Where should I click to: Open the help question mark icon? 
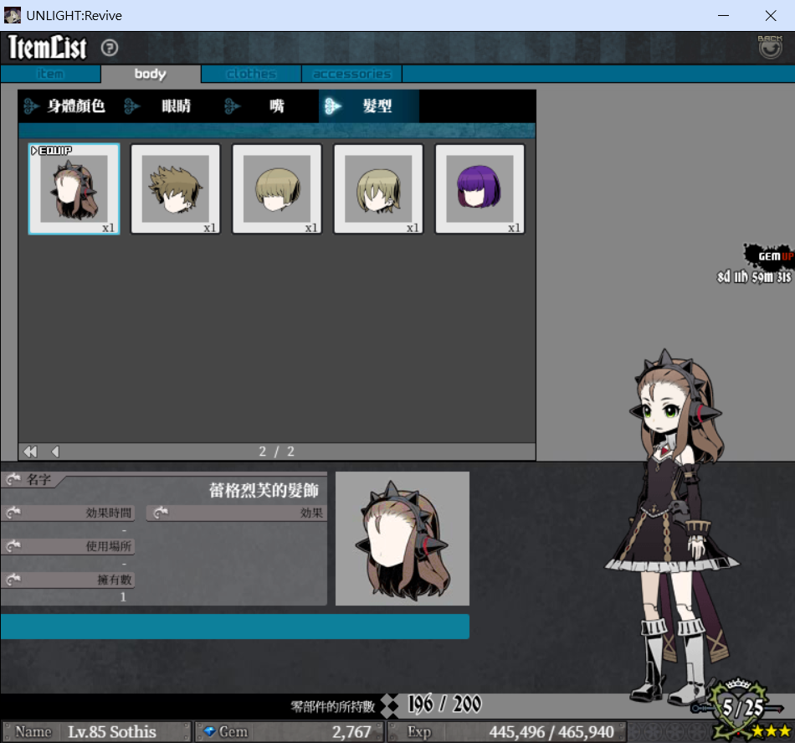(110, 48)
